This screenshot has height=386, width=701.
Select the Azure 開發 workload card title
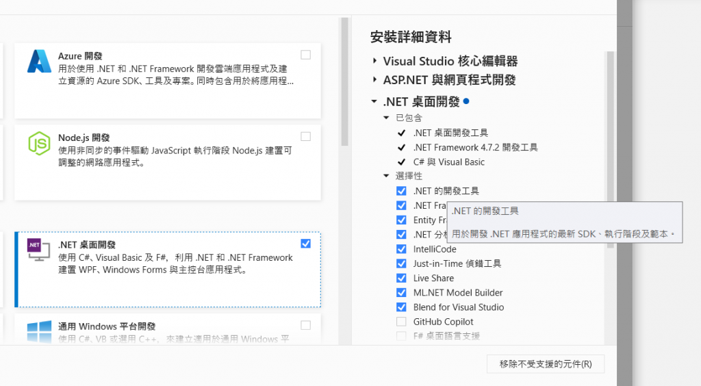coord(80,56)
